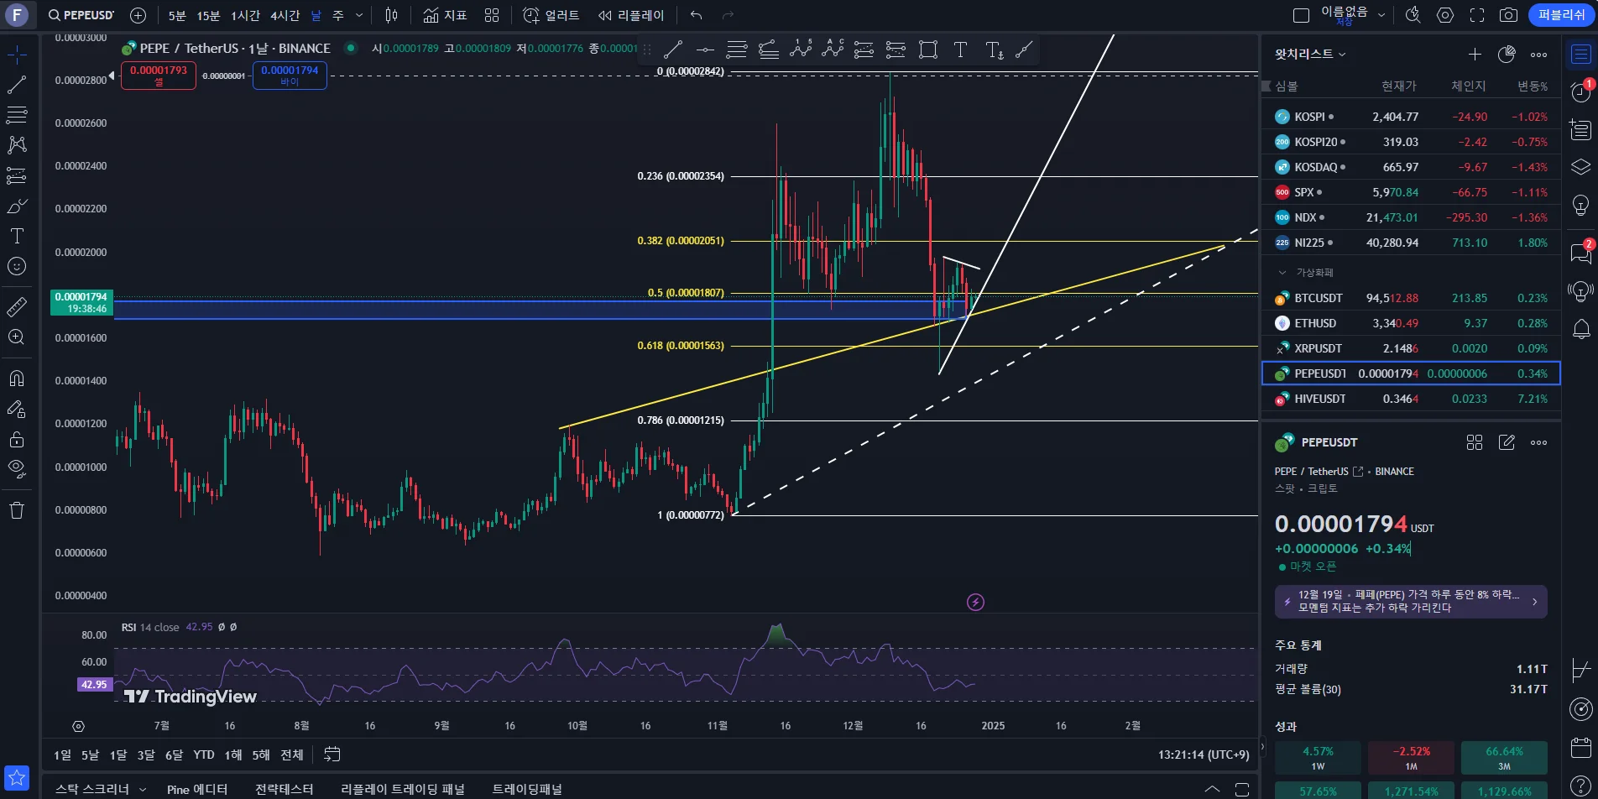This screenshot has width=1598, height=799.
Task: Select the ruler measure tool
Action: (x=17, y=307)
